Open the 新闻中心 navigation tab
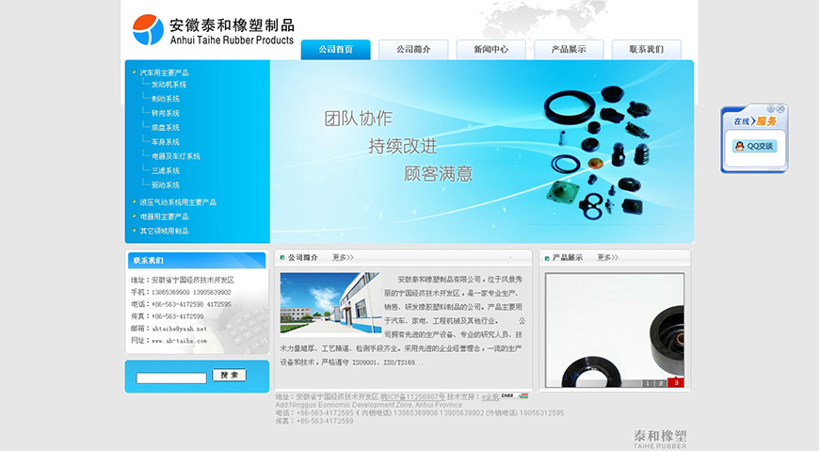The image size is (819, 451). (x=490, y=50)
